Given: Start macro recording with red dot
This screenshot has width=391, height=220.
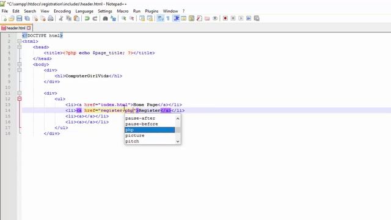Looking at the screenshot, I should [225, 18].
